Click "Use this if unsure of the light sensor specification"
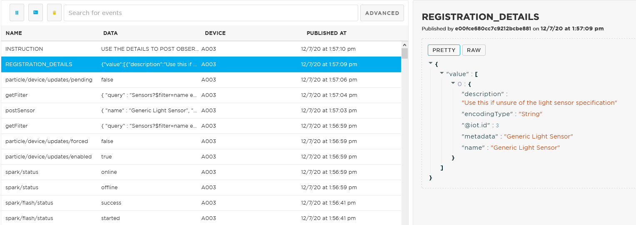 (x=539, y=103)
